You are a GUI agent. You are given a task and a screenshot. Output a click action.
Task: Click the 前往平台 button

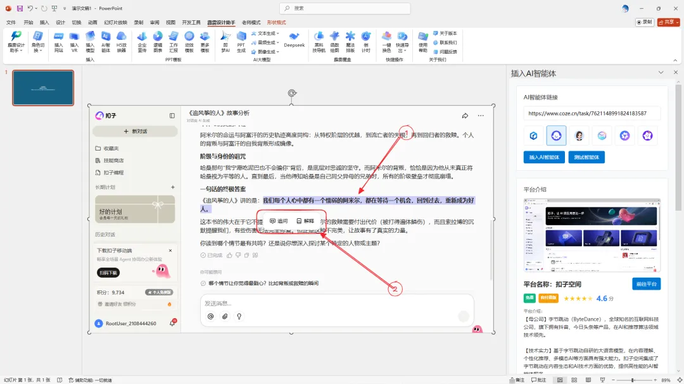point(646,284)
